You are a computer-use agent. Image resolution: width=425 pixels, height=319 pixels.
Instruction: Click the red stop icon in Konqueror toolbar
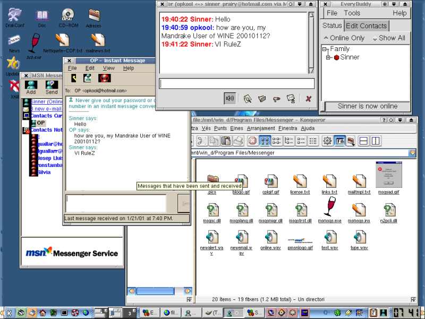pos(252,141)
